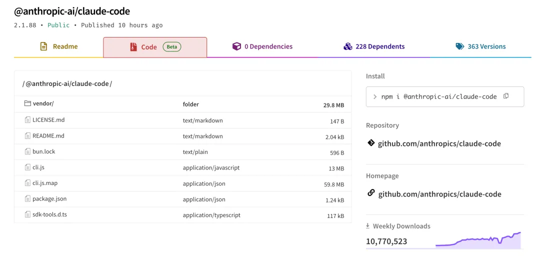The width and height of the screenshot is (540, 257).
Task: Click the weekly downloads sparkline chart
Action: [478, 240]
